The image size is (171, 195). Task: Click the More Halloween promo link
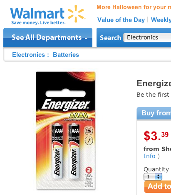click(134, 7)
